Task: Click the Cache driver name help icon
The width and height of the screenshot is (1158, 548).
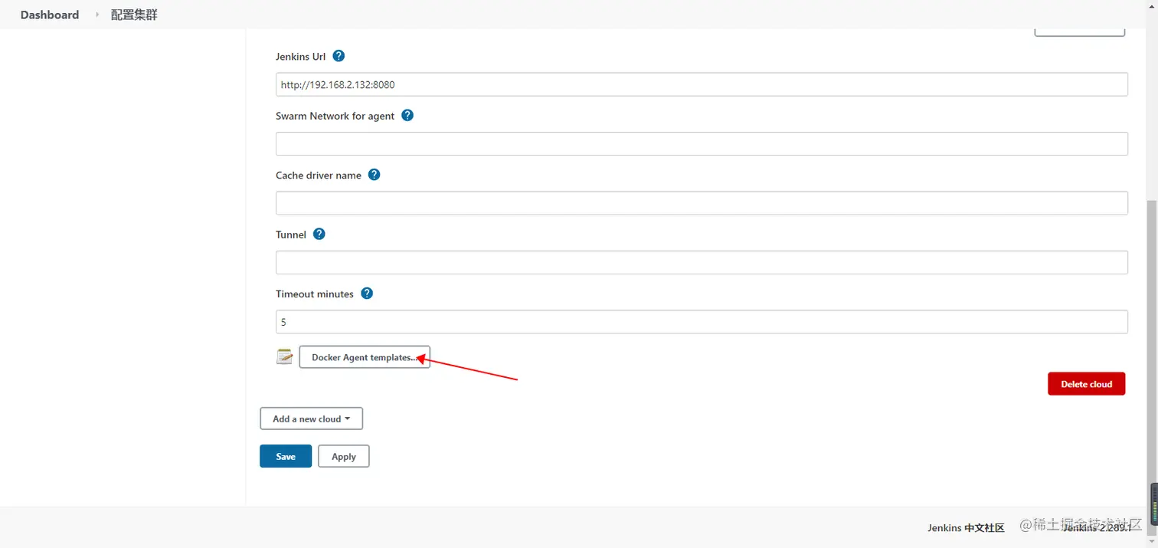Action: pyautogui.click(x=374, y=175)
